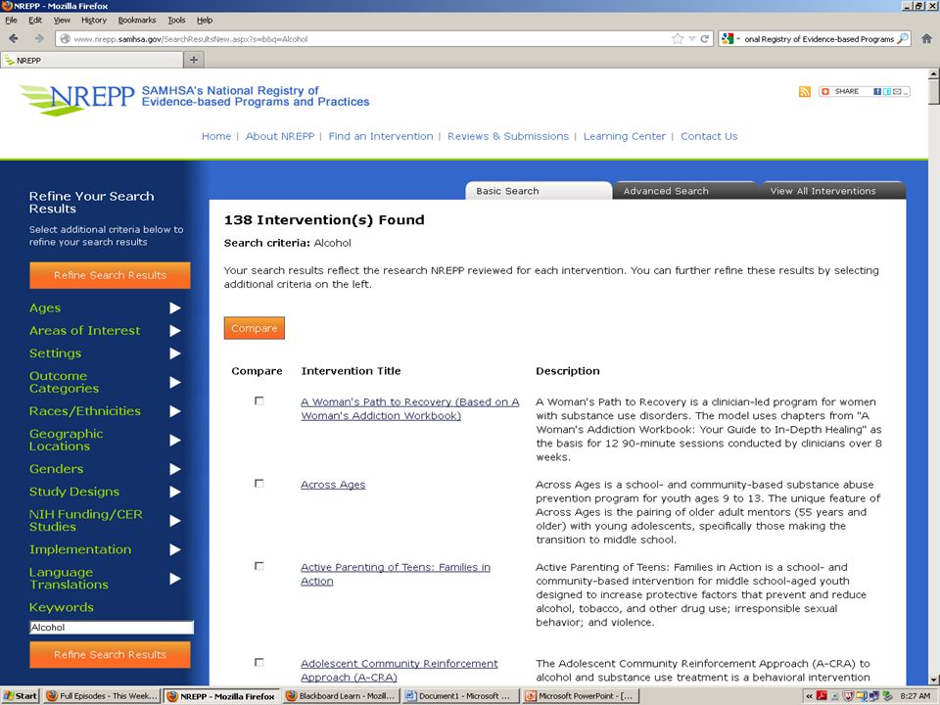Image resolution: width=940 pixels, height=705 pixels.
Task: Open the URL bar history dropdown arrow
Action: coord(692,39)
